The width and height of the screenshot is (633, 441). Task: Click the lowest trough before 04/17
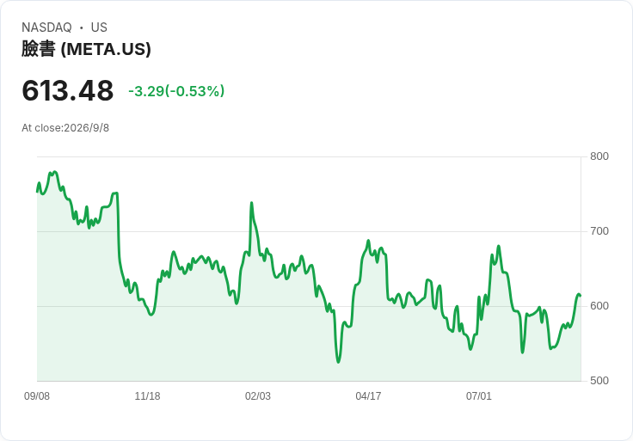(338, 362)
